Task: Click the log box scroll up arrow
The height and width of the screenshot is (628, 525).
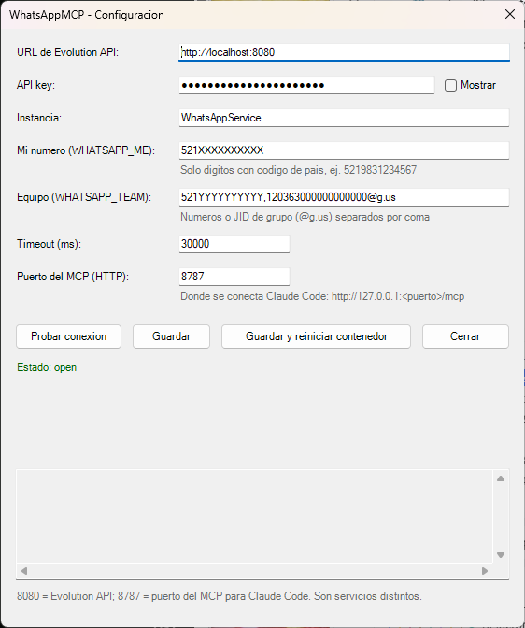Action: coord(501,478)
